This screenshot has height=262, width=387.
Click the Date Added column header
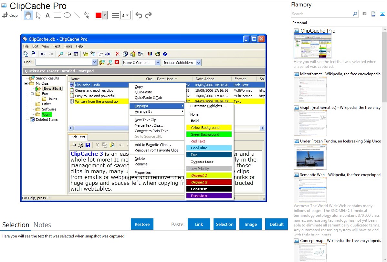pos(212,79)
